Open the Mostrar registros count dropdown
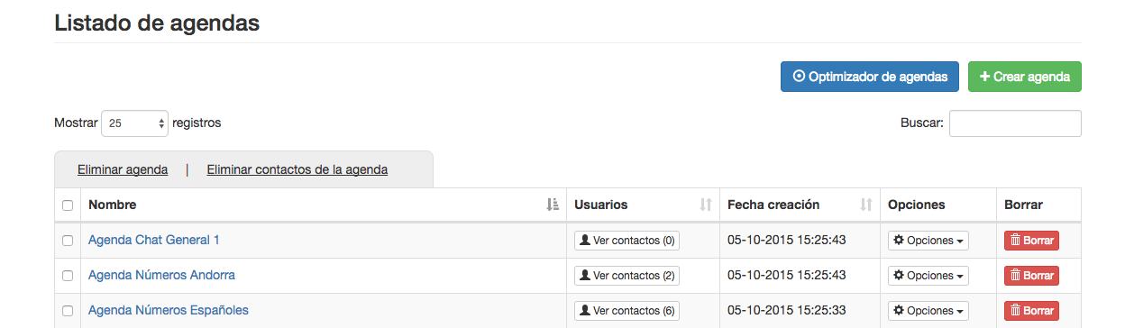This screenshot has height=328, width=1125. pyautogui.click(x=134, y=123)
